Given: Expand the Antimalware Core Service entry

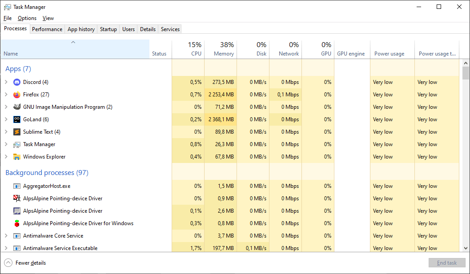Looking at the screenshot, I should click(6, 236).
